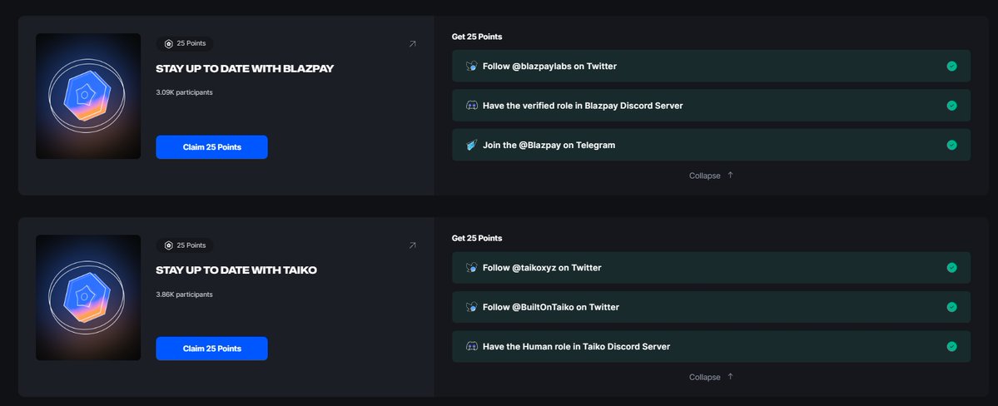Image resolution: width=998 pixels, height=406 pixels.
Task: Open Blazpay quest via arrow icon
Action: tap(412, 44)
